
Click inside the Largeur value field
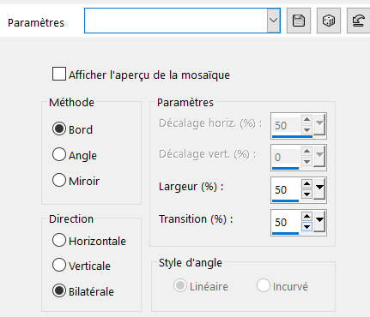point(286,189)
